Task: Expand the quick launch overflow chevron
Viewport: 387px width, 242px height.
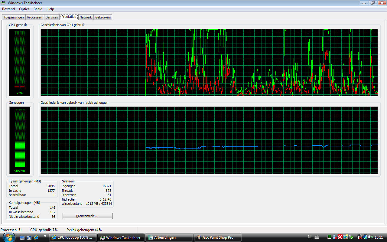Action: pyautogui.click(x=45, y=236)
